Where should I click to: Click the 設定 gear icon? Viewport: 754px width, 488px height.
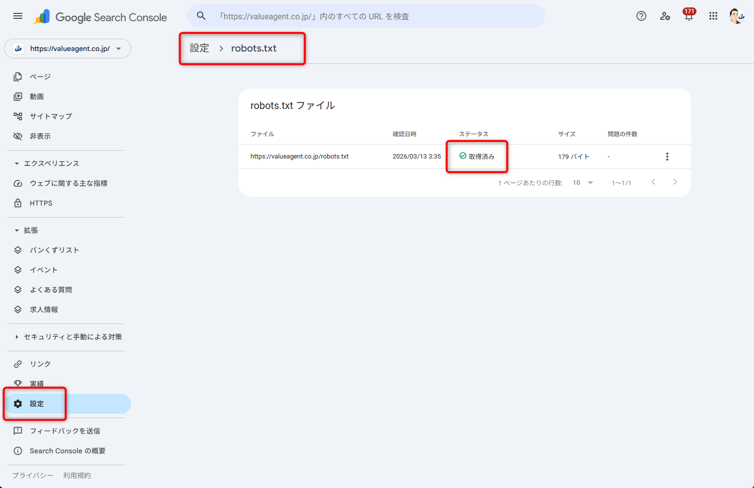pos(18,404)
